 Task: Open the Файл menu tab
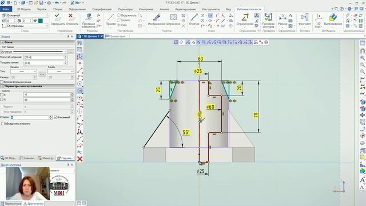click(x=6, y=9)
